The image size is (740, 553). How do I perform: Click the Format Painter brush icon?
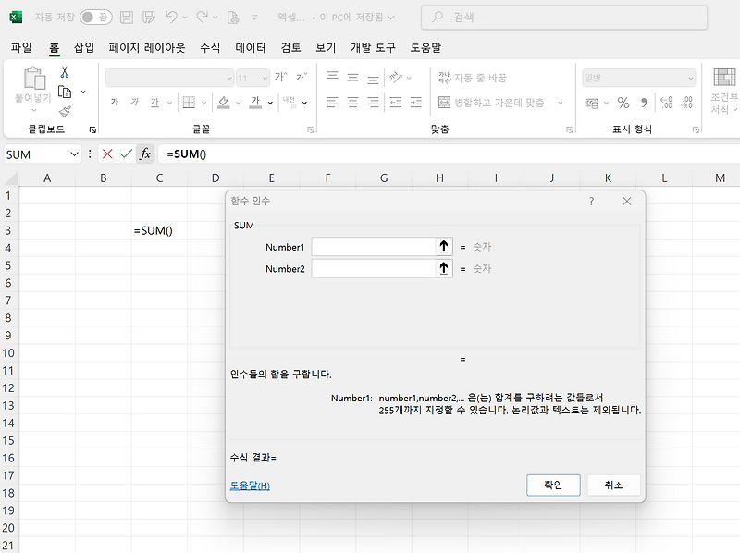click(65, 111)
